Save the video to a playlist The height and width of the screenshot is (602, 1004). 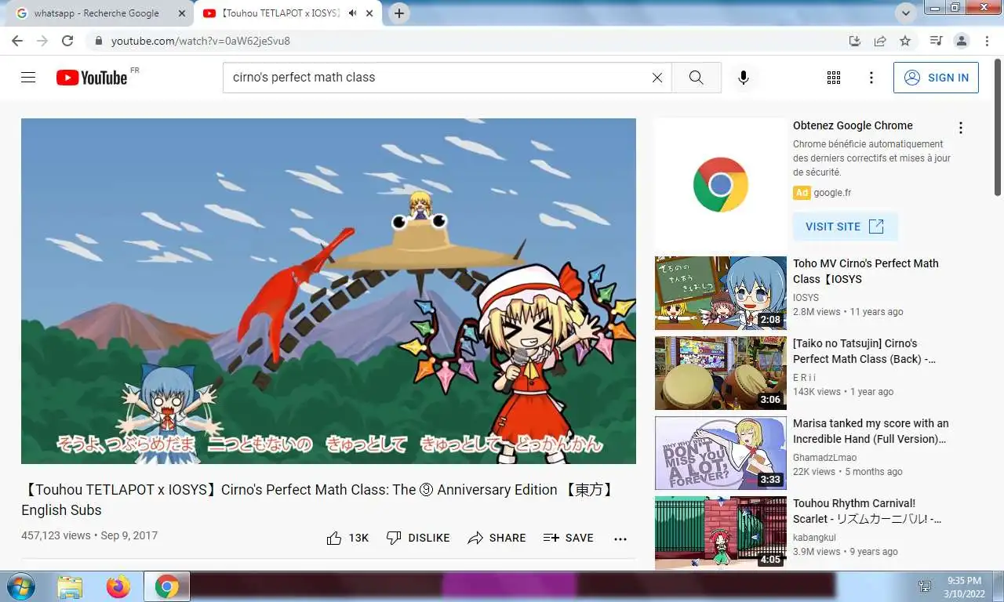[x=569, y=538]
